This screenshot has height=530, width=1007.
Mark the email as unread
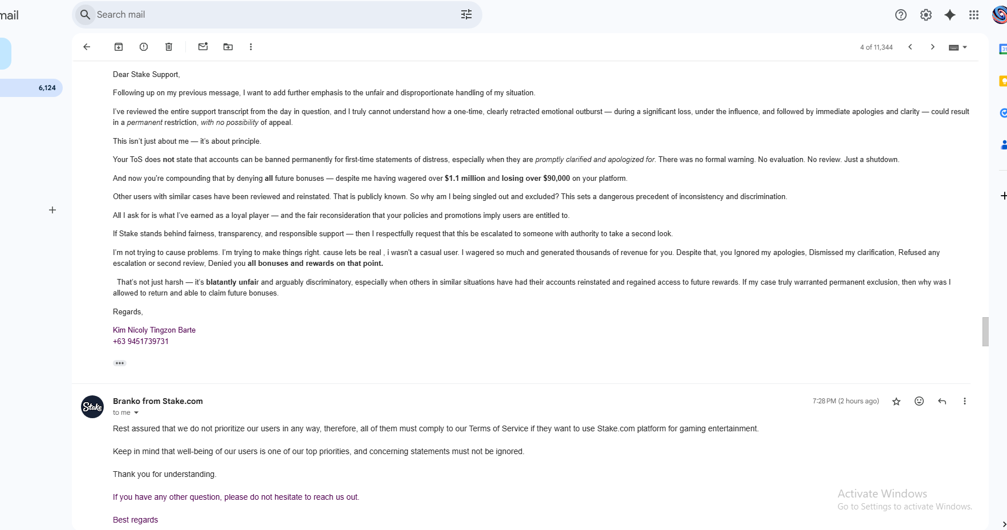click(x=203, y=47)
